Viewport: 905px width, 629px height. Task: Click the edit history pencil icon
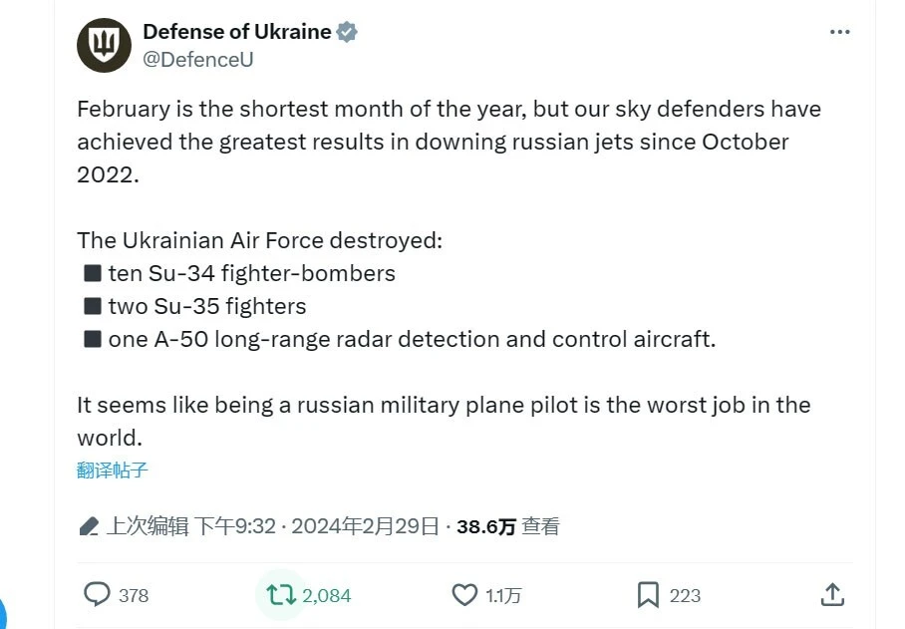89,526
